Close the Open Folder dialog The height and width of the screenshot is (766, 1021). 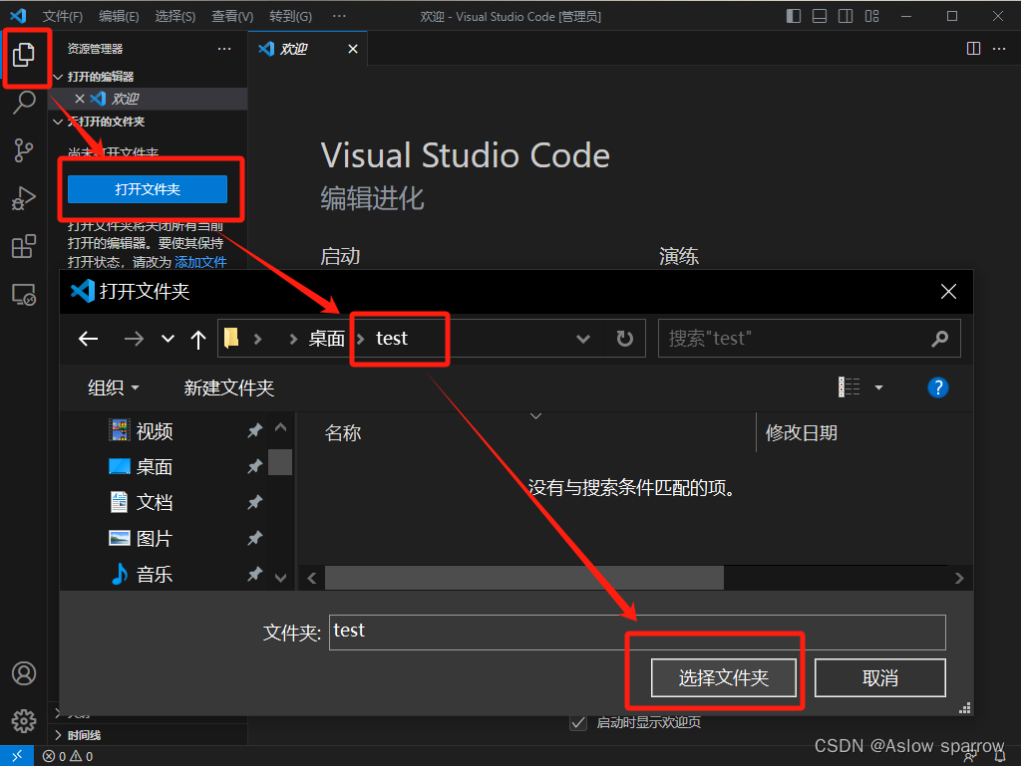(x=948, y=291)
